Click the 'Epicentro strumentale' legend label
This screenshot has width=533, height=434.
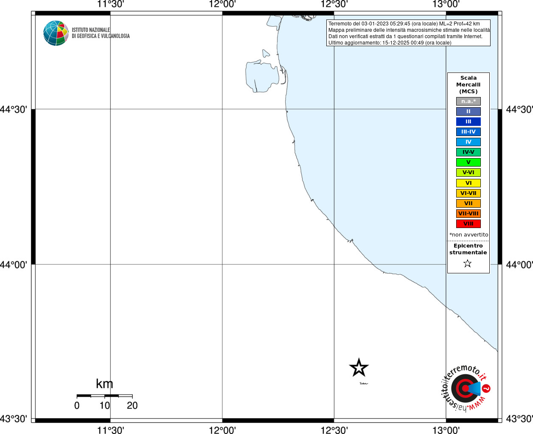click(468, 249)
